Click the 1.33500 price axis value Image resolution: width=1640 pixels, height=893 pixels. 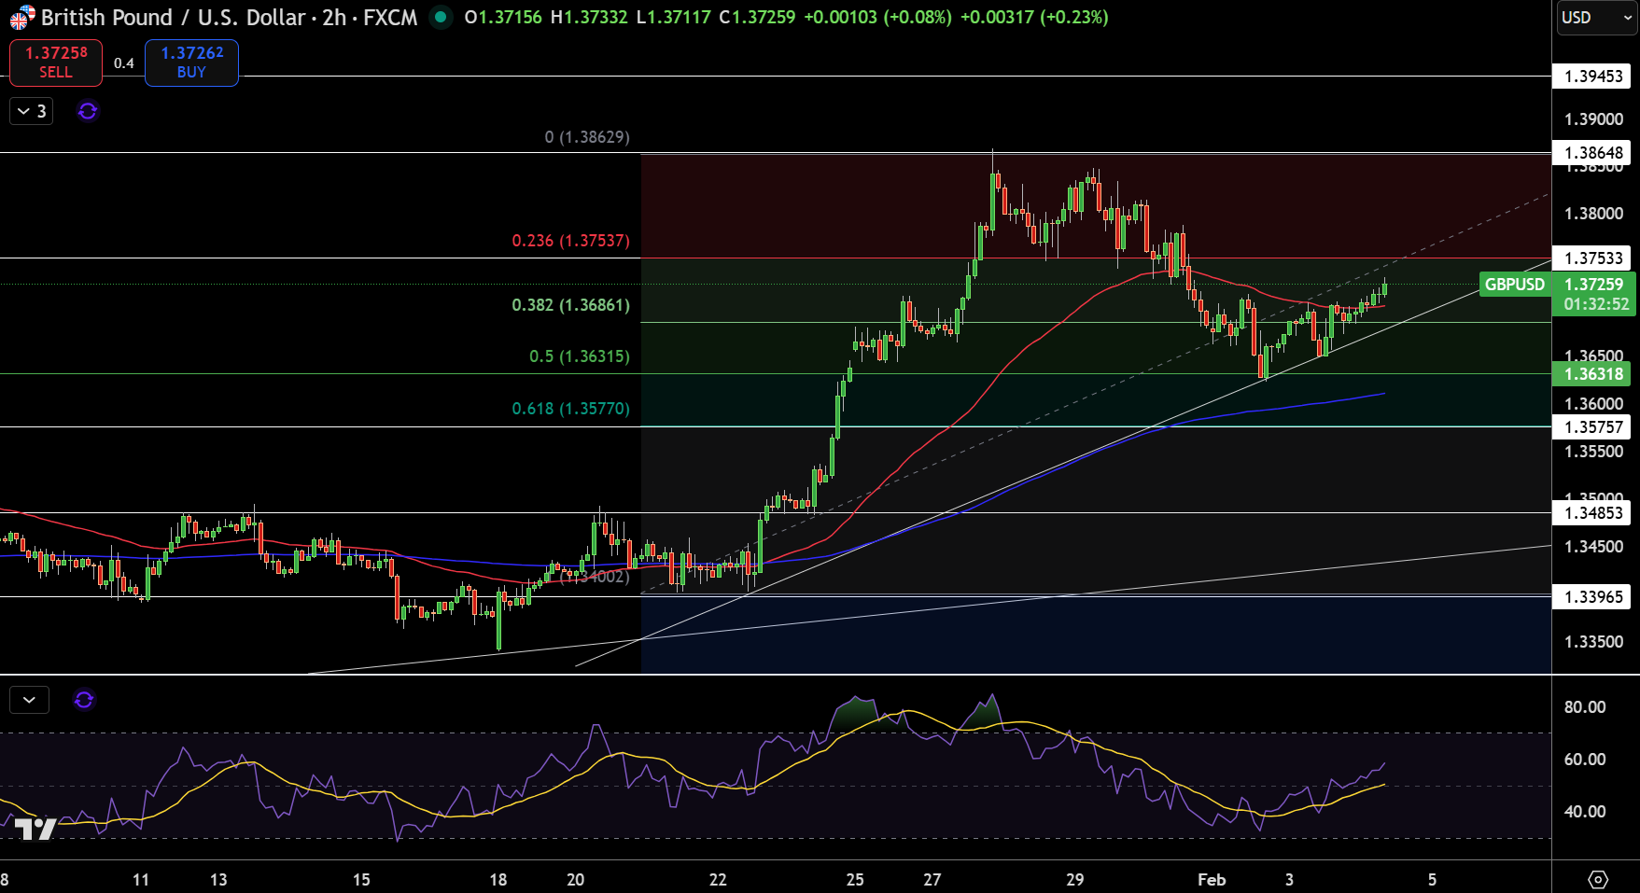point(1593,642)
